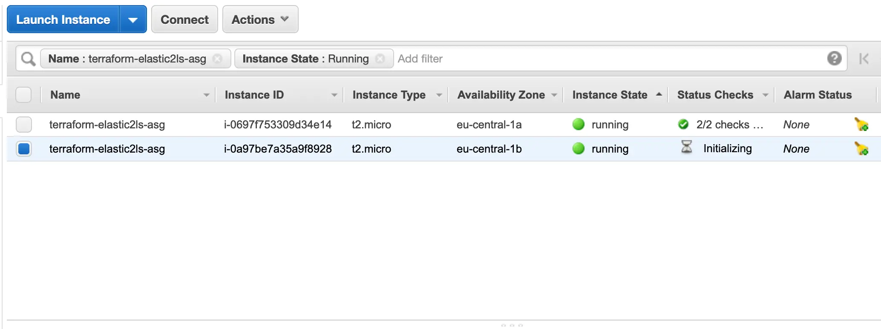Sort by Instance Type column header
Screen dimensions: 881x329
click(389, 95)
